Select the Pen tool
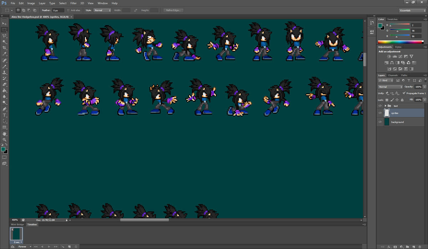 [4, 109]
